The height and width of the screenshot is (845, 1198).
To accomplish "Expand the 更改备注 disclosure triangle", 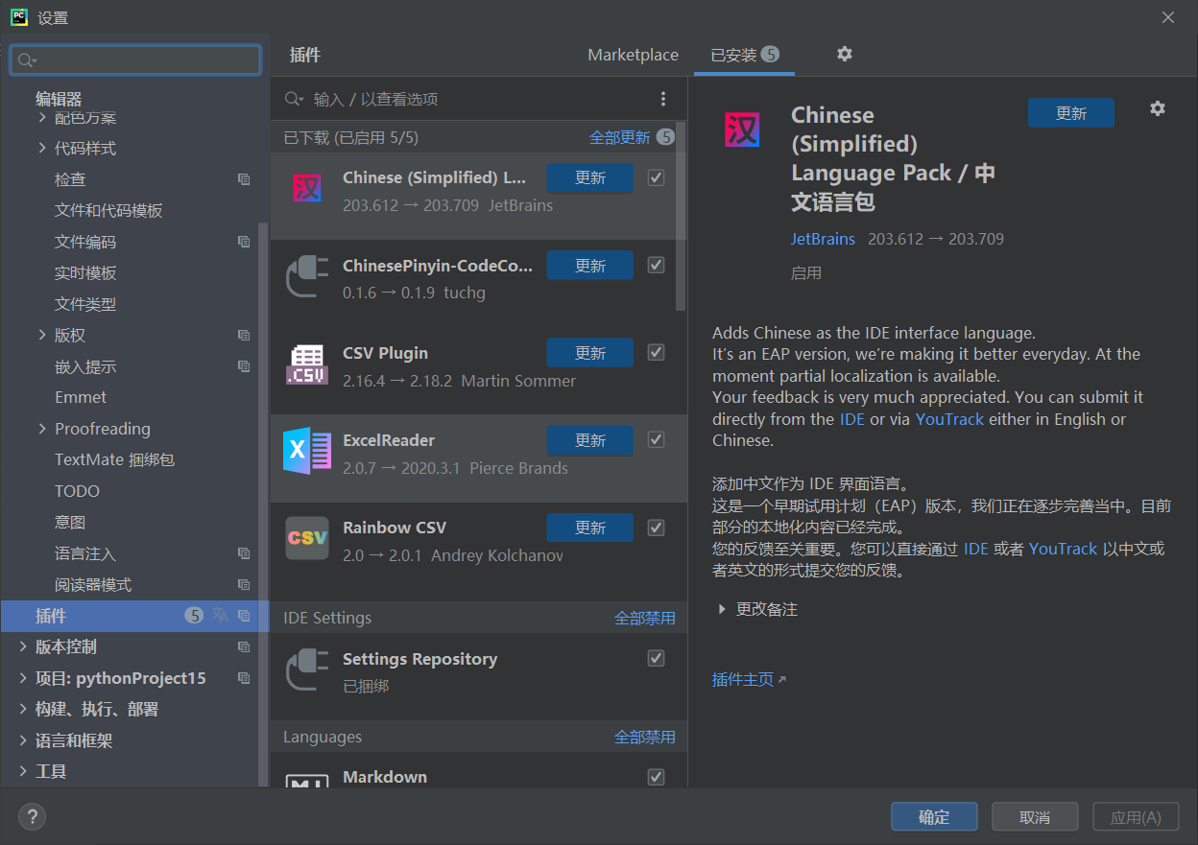I will [x=722, y=609].
